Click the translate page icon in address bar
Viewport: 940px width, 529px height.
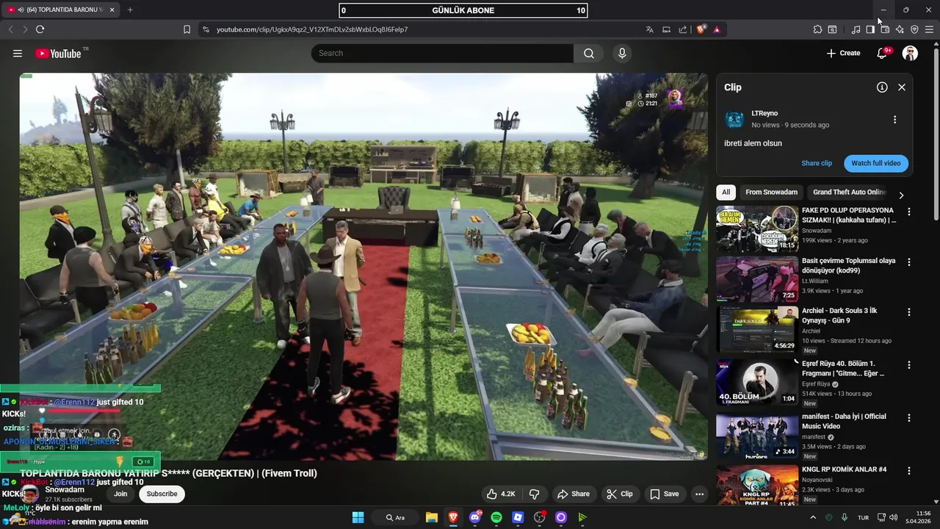pos(649,29)
